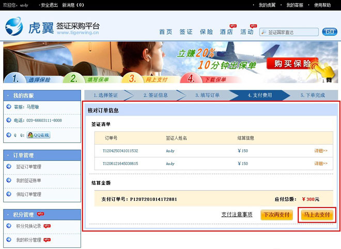Open order number Y1206121645038615
Viewport: 341px width, 249px height.
coord(120,164)
